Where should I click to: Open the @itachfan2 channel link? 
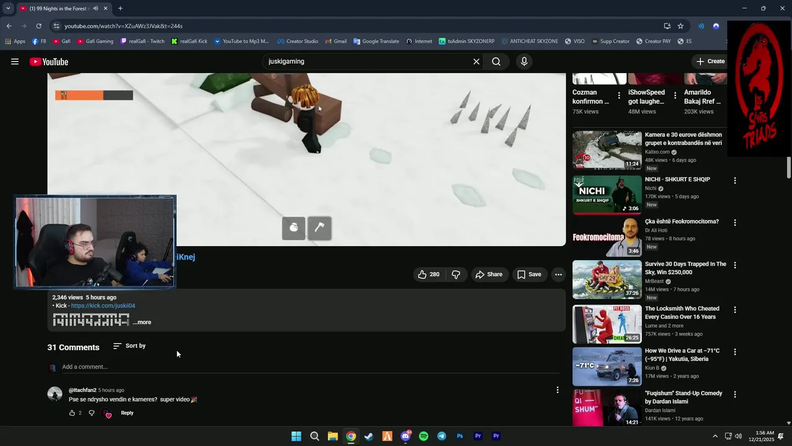coord(82,390)
